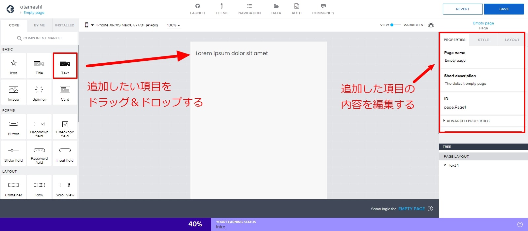
Task: Toggle View/Variables switch
Action: [395, 25]
